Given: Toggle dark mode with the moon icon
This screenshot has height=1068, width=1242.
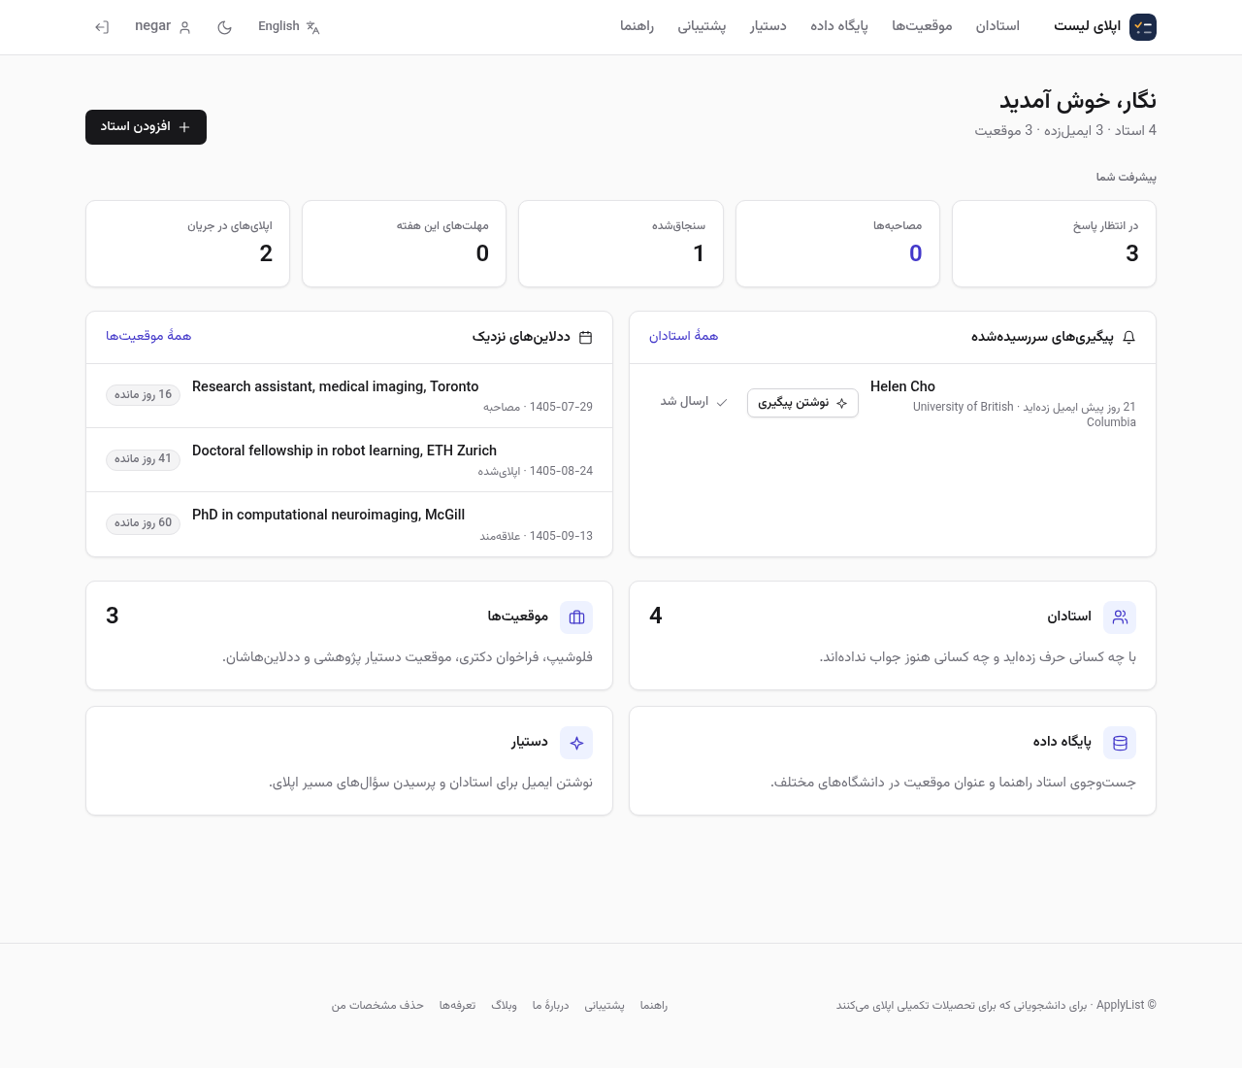Looking at the screenshot, I should tap(225, 27).
